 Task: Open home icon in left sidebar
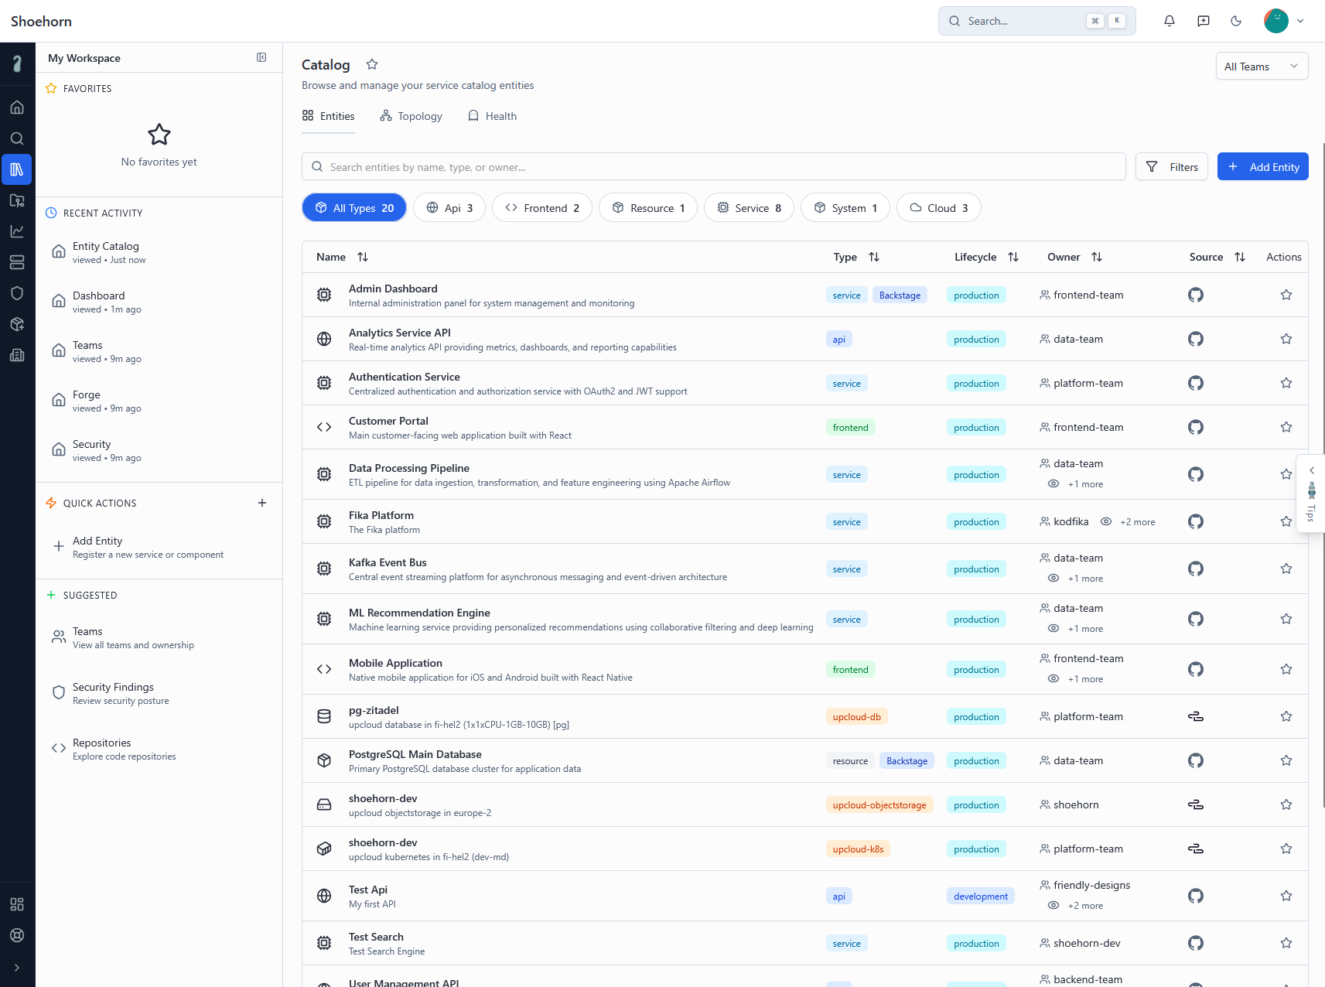coord(17,108)
